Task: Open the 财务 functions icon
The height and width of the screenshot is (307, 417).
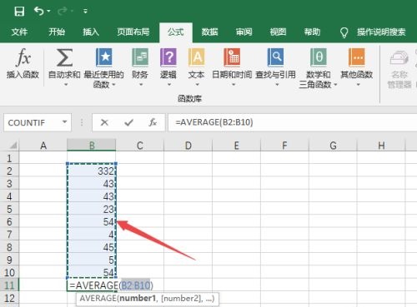Action: coord(140,57)
